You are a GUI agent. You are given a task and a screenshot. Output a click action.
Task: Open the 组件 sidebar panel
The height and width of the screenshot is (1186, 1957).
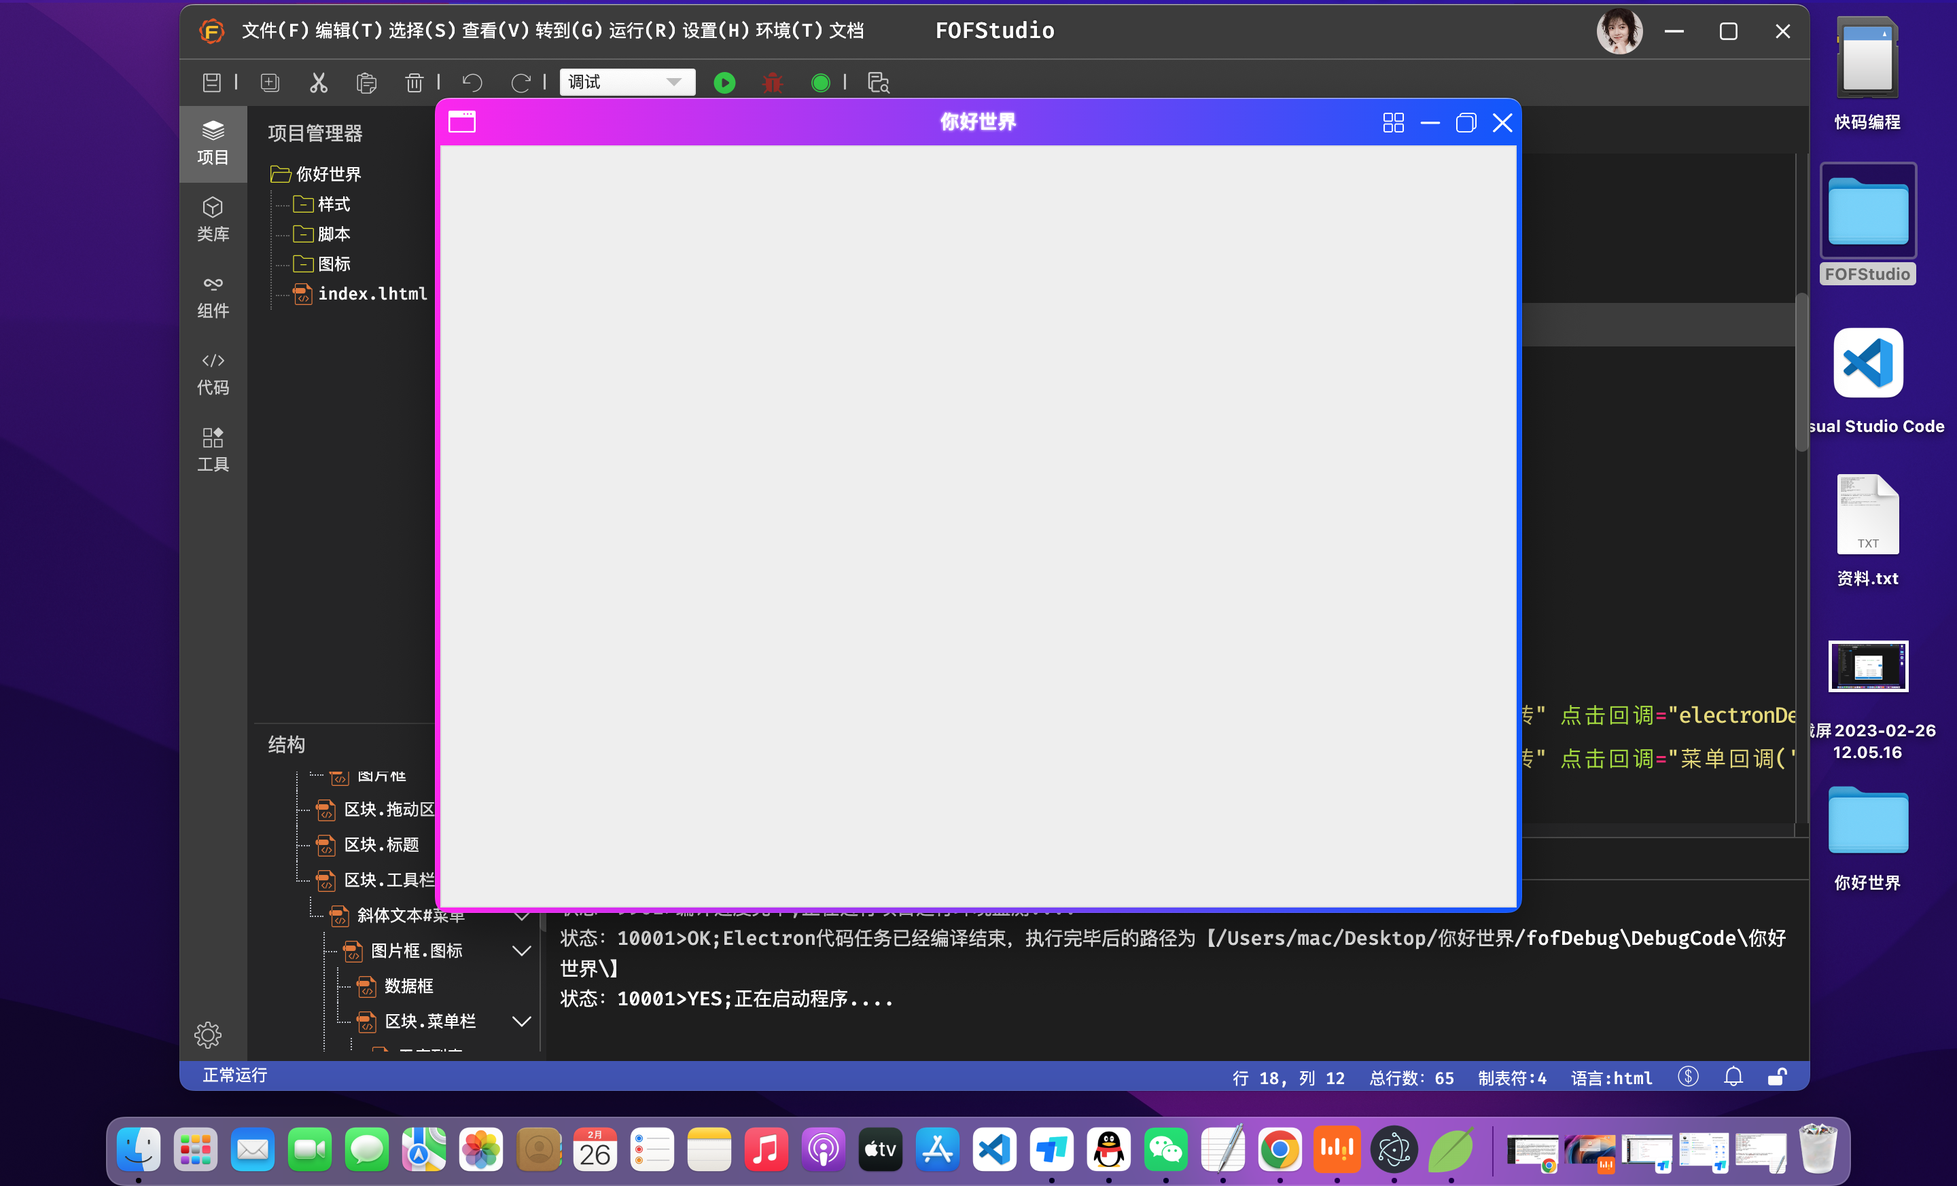213,296
